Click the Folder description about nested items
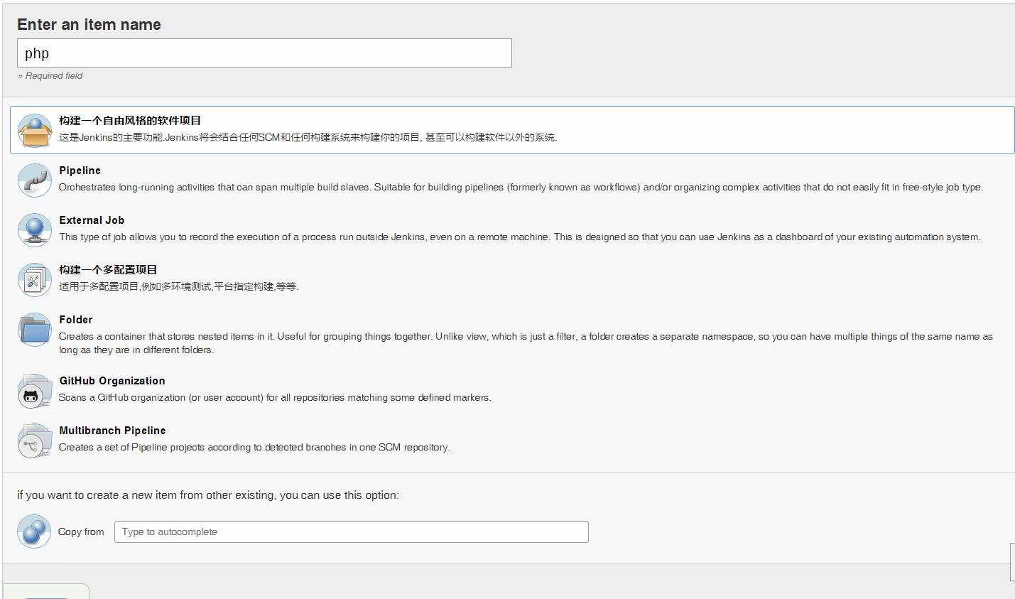1015x599 pixels. (x=525, y=337)
